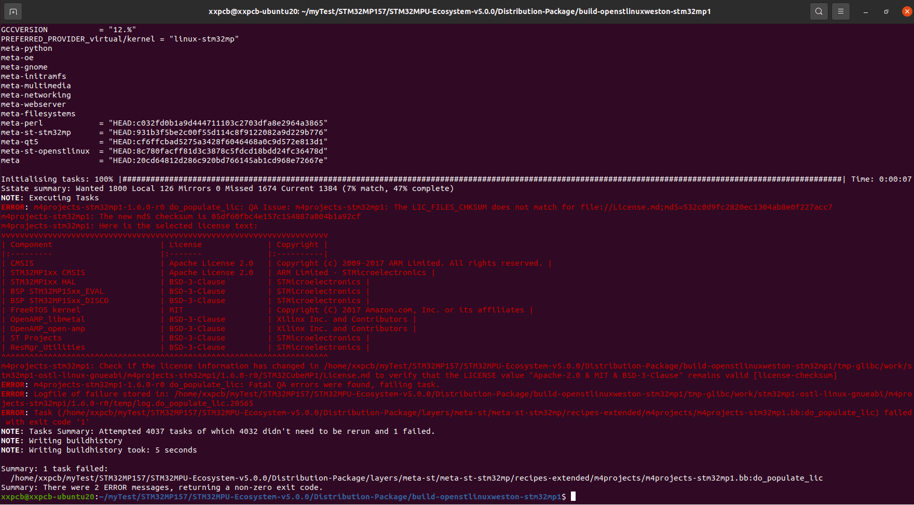Open the hamburger menu of the terminal

(841, 11)
